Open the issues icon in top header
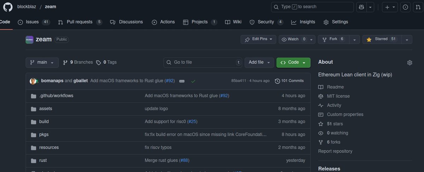The height and width of the screenshot is (172, 424). coord(406,7)
